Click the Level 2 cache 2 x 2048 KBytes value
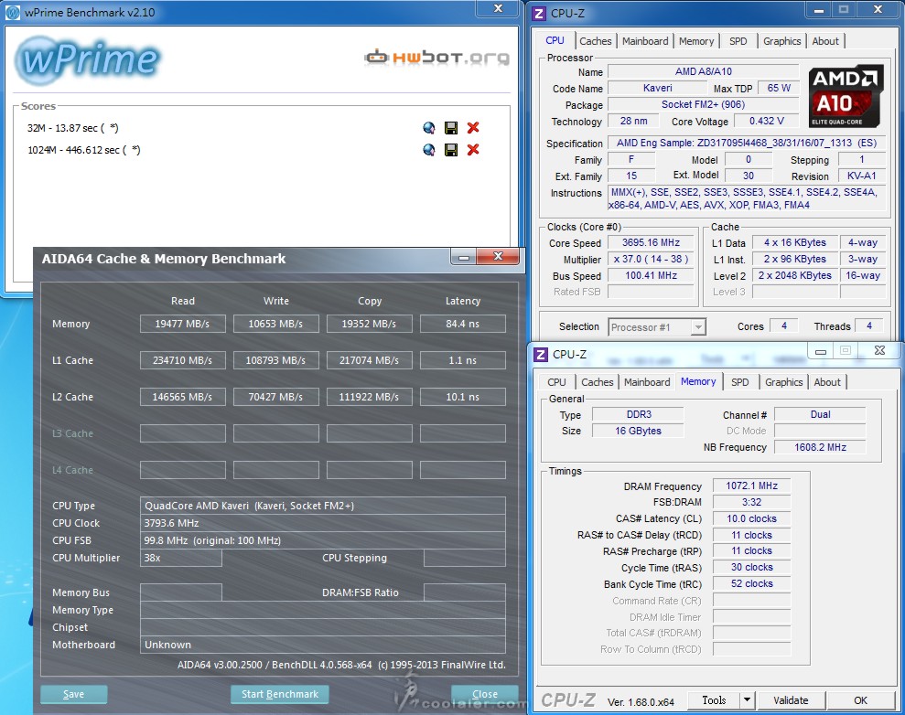This screenshot has width=905, height=715. pos(795,275)
